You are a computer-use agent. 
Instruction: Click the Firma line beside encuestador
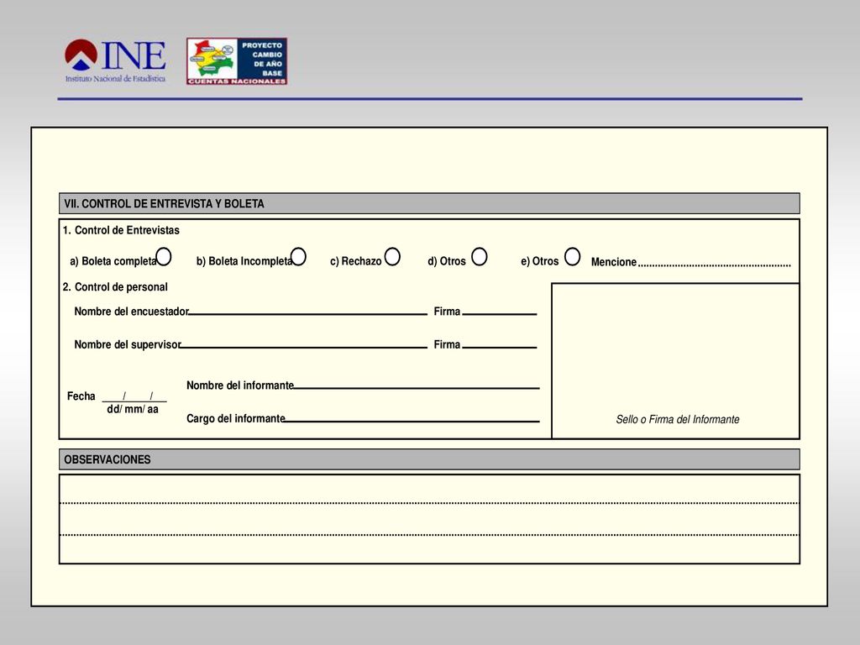point(499,314)
